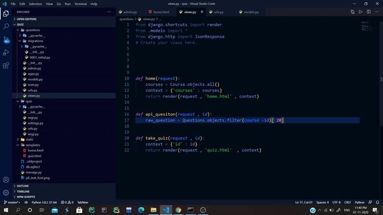Open Microsoft Edge from taskbar

tap(141, 210)
